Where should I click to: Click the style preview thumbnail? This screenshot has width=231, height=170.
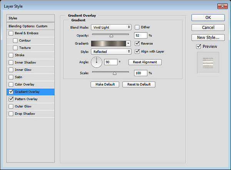tap(208, 63)
